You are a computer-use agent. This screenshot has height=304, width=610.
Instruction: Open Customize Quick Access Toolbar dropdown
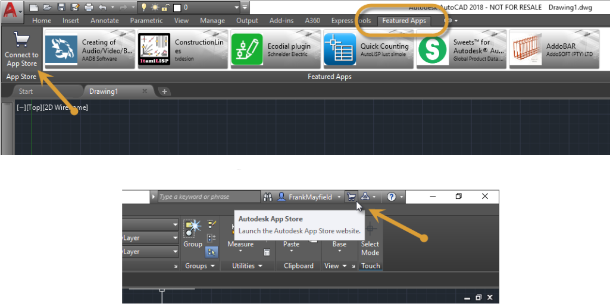[x=245, y=7]
